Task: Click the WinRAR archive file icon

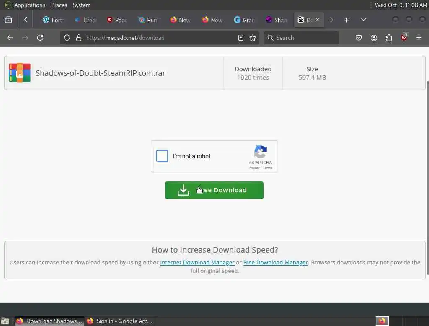Action: (20, 73)
